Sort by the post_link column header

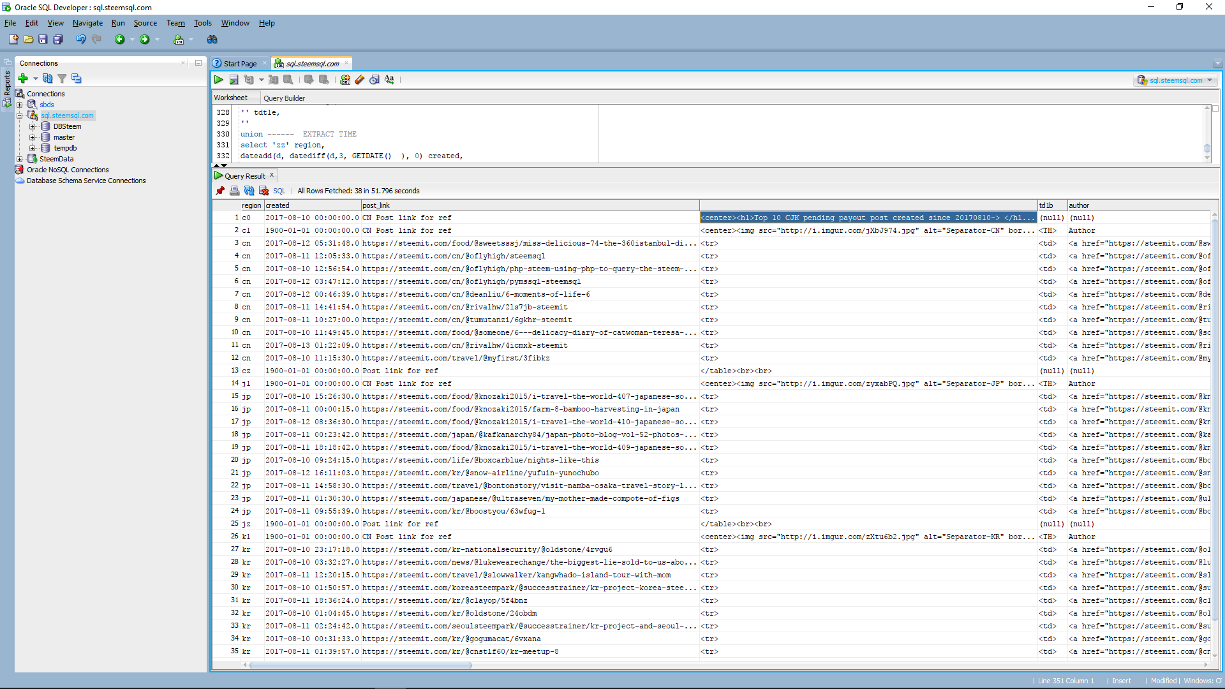(530, 205)
